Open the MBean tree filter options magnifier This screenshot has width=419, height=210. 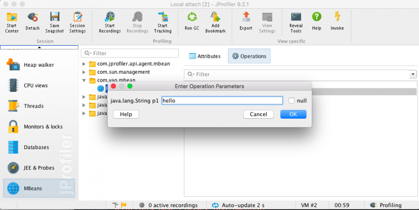click(x=88, y=53)
